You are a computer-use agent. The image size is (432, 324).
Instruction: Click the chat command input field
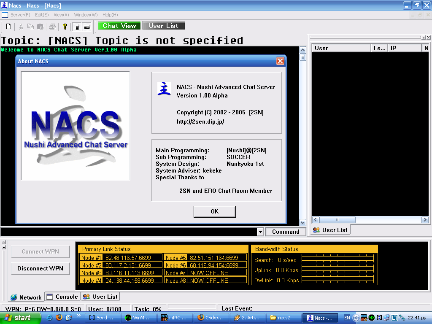pyautogui.click(x=129, y=232)
